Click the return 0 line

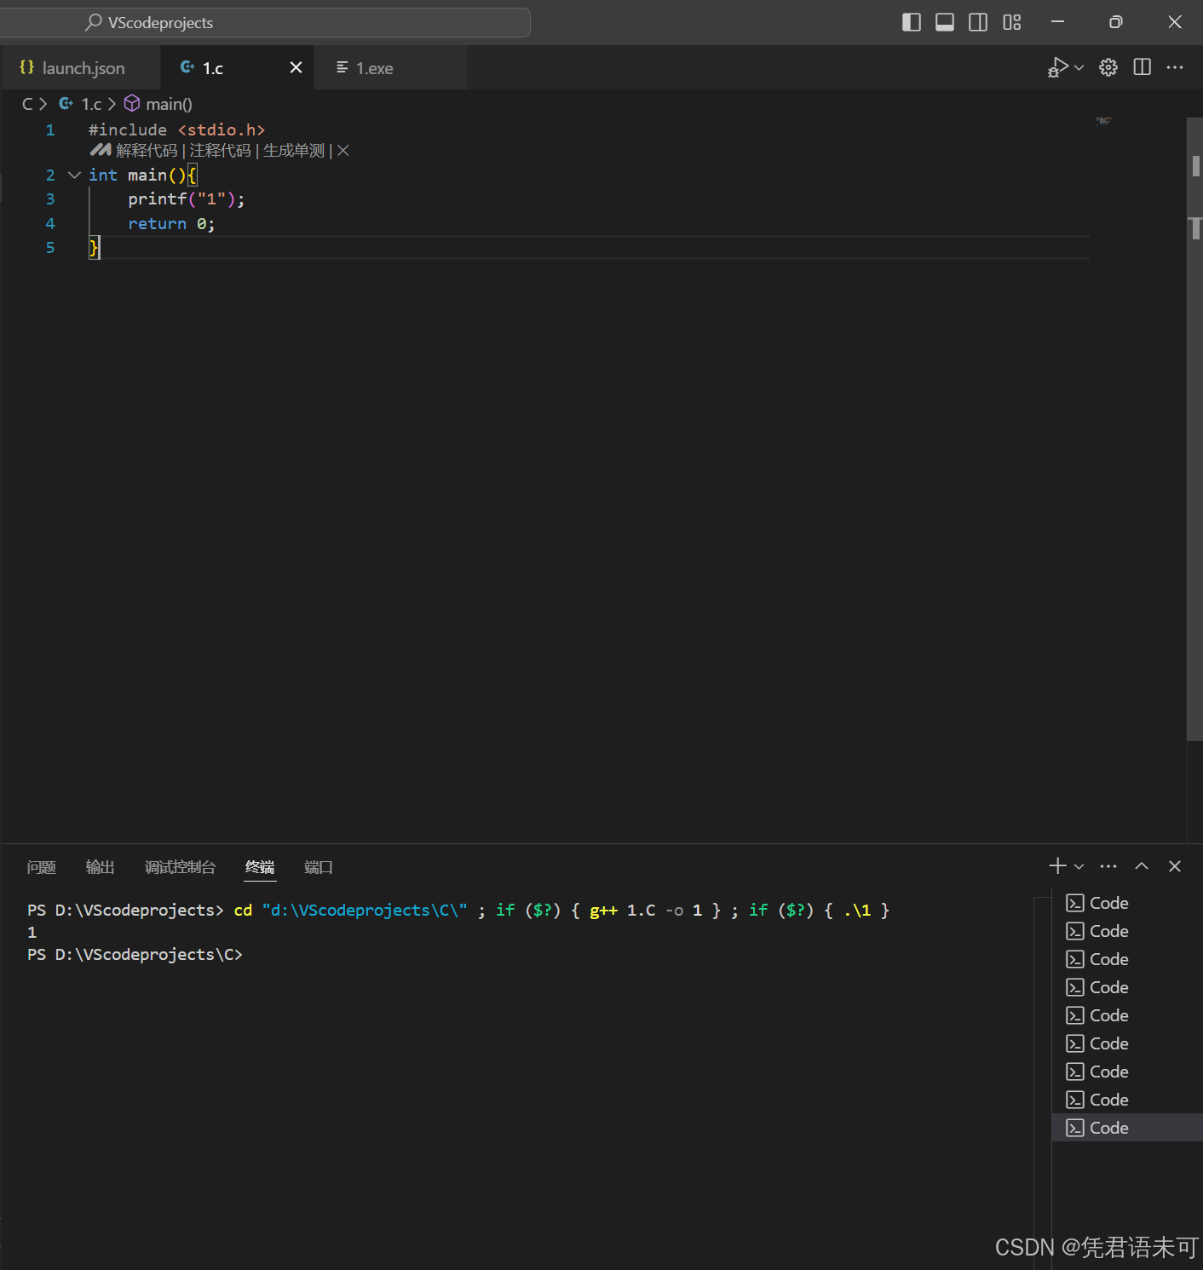click(x=171, y=224)
